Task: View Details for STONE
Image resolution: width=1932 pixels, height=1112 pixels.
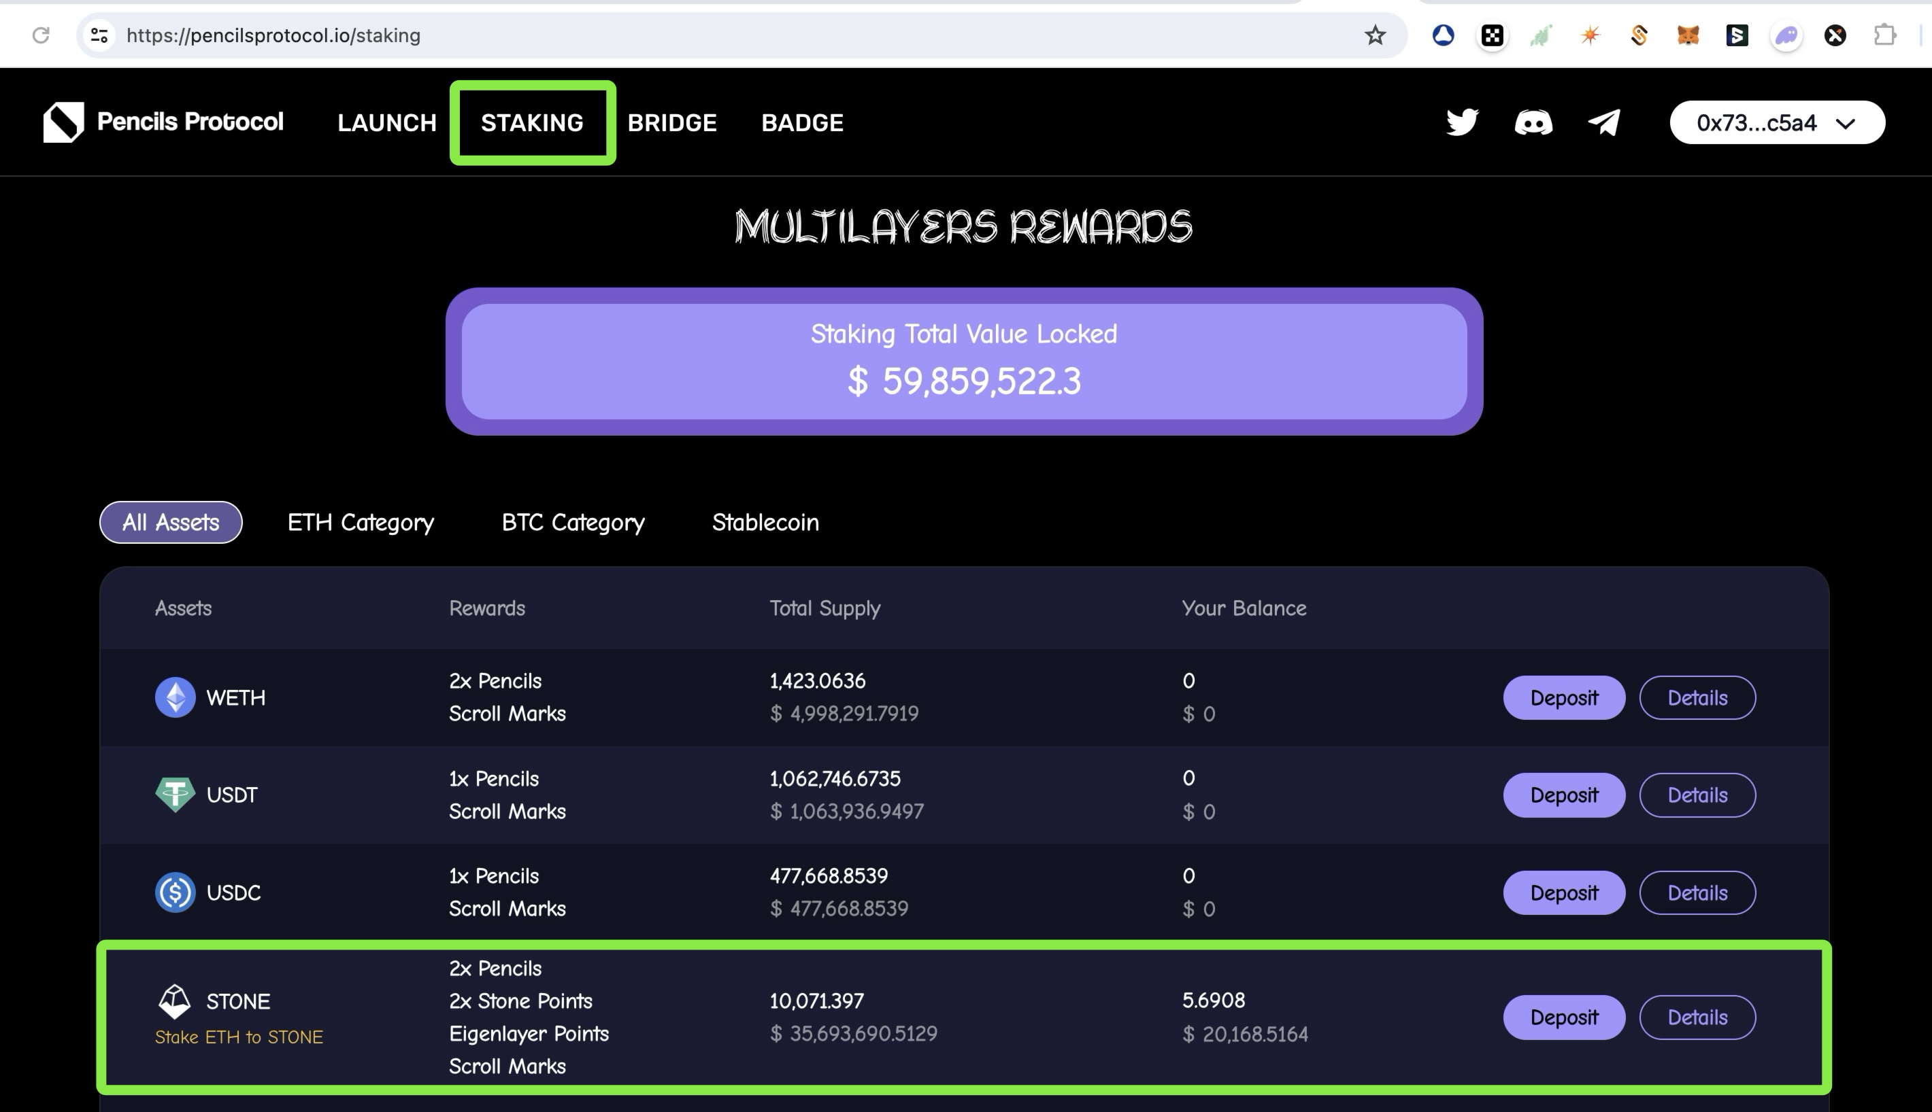Action: [x=1697, y=1018]
